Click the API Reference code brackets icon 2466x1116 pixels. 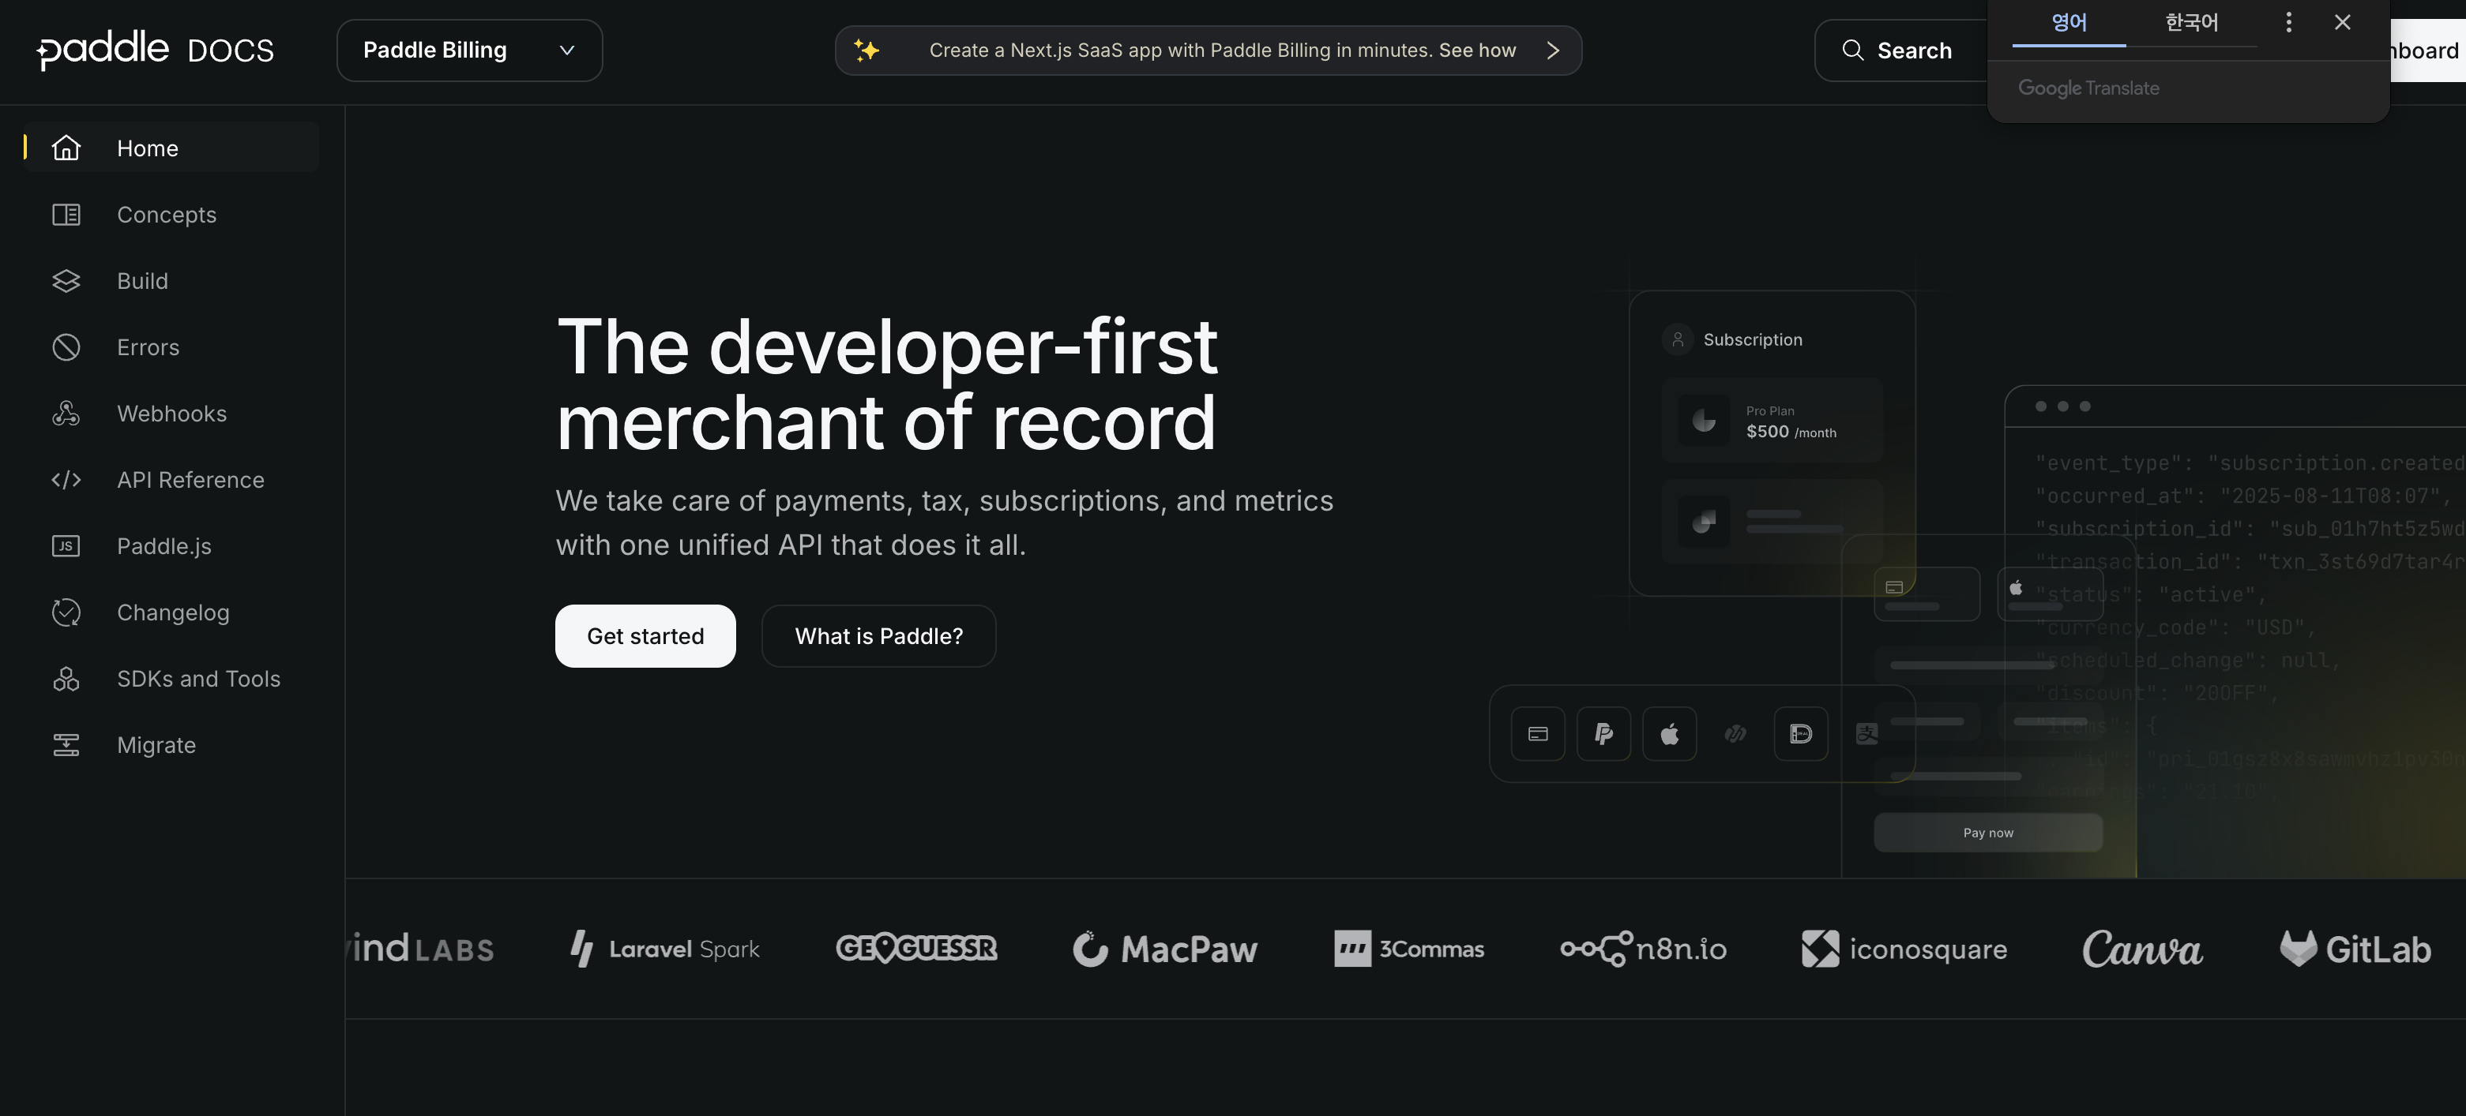point(66,479)
